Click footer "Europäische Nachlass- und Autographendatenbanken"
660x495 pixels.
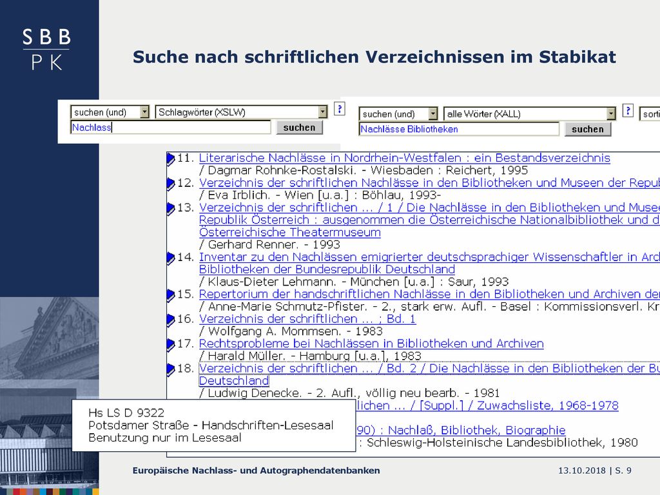257,471
